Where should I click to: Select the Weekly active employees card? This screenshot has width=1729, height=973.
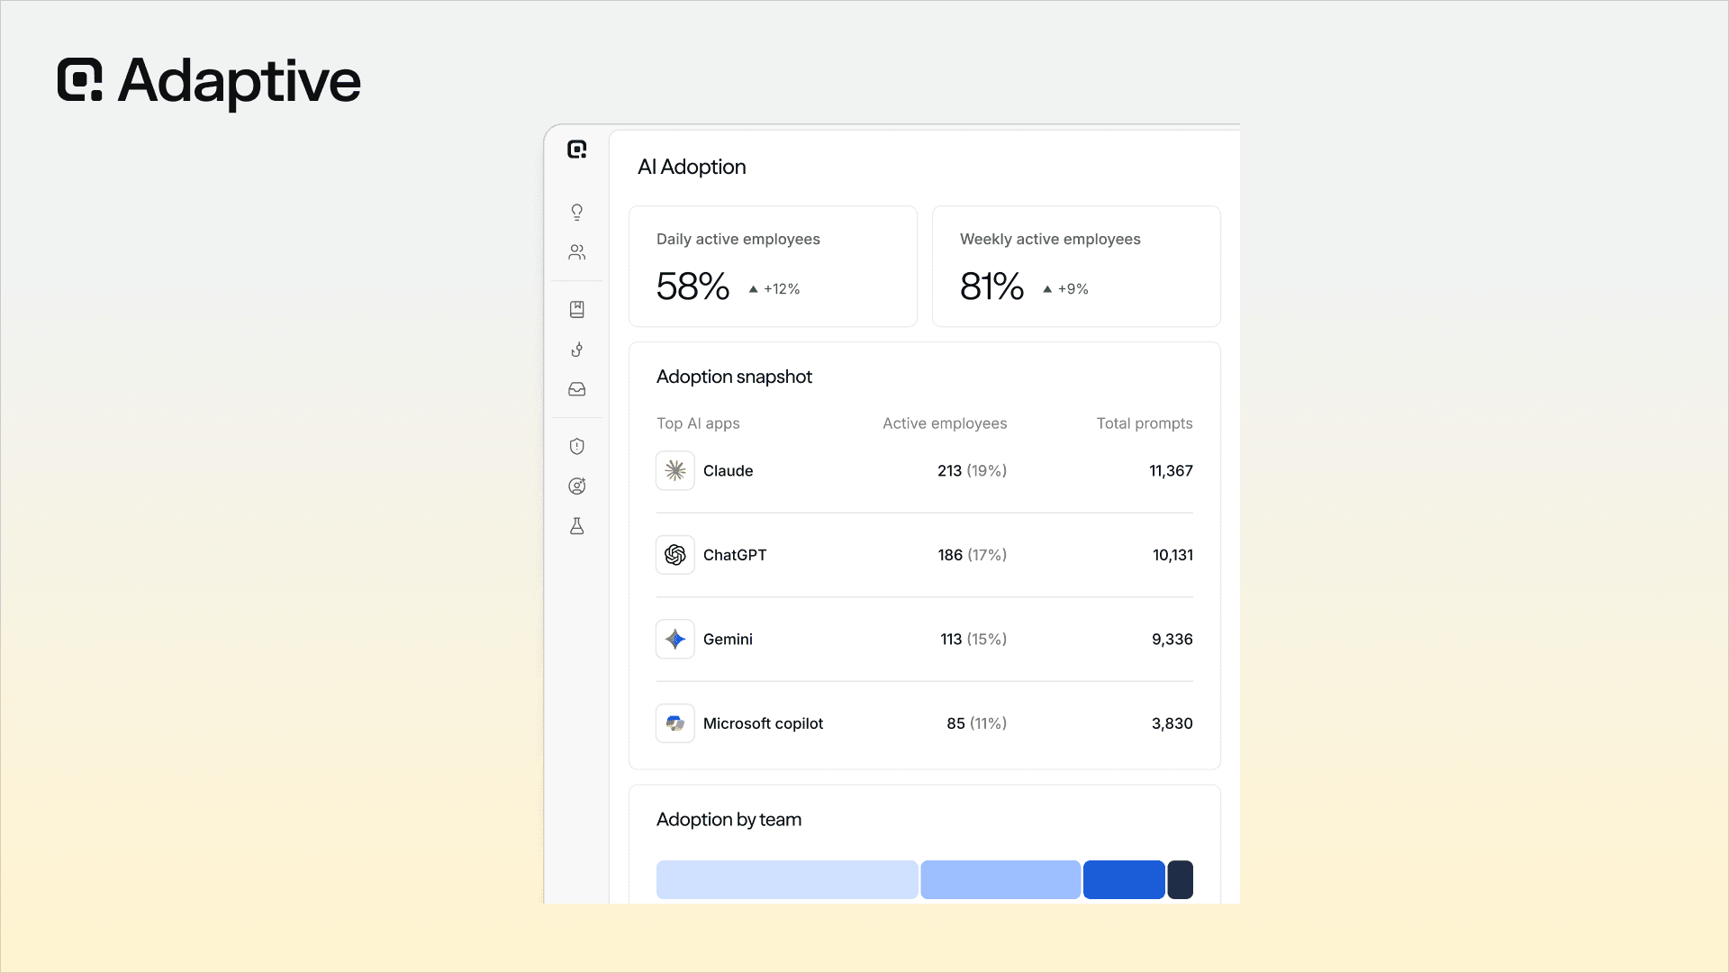(x=1076, y=267)
